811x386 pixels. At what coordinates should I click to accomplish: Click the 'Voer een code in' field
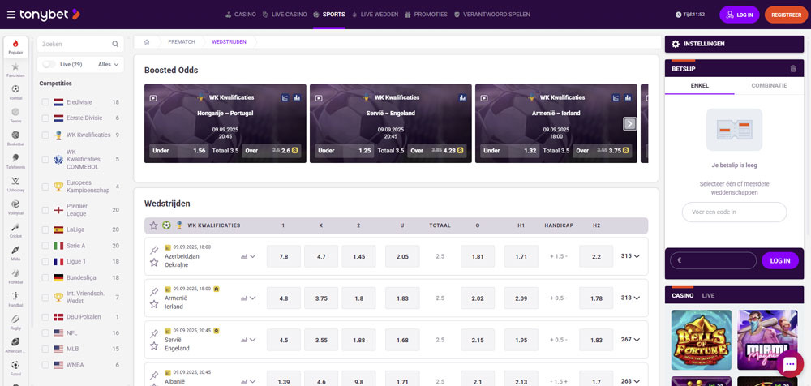(734, 212)
